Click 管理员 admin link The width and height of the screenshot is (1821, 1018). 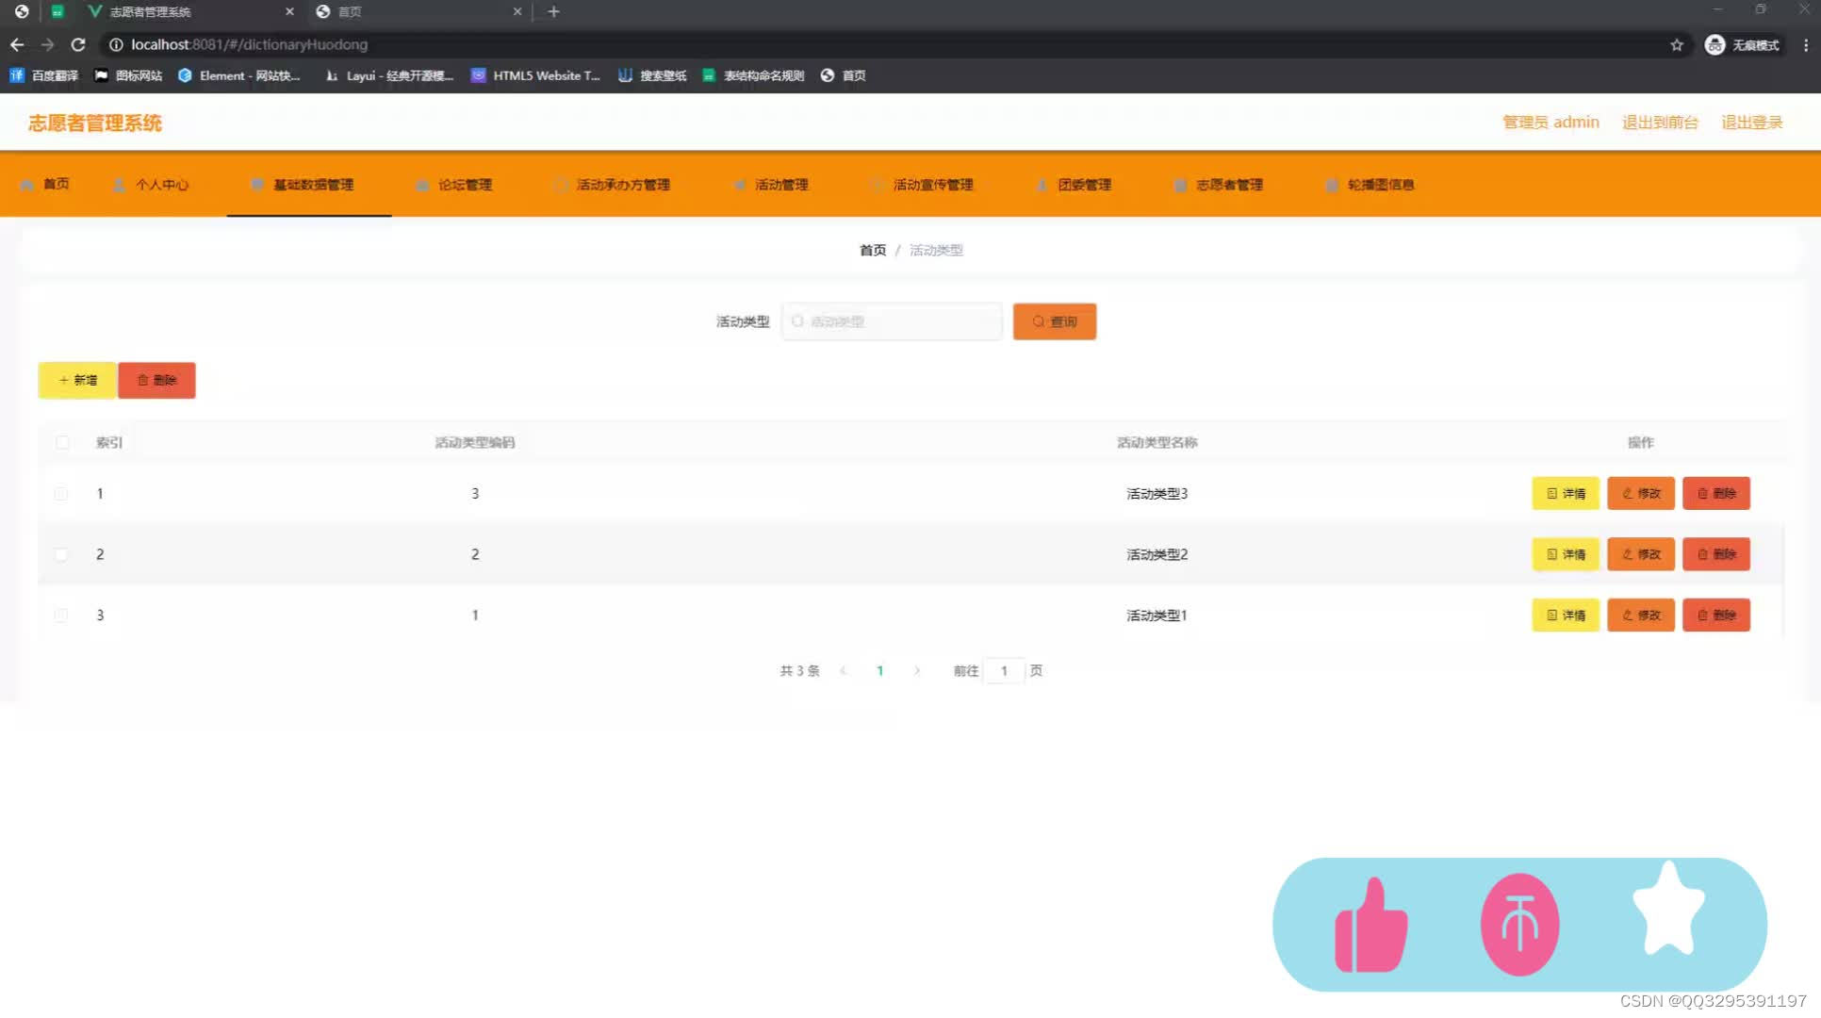pyautogui.click(x=1550, y=122)
